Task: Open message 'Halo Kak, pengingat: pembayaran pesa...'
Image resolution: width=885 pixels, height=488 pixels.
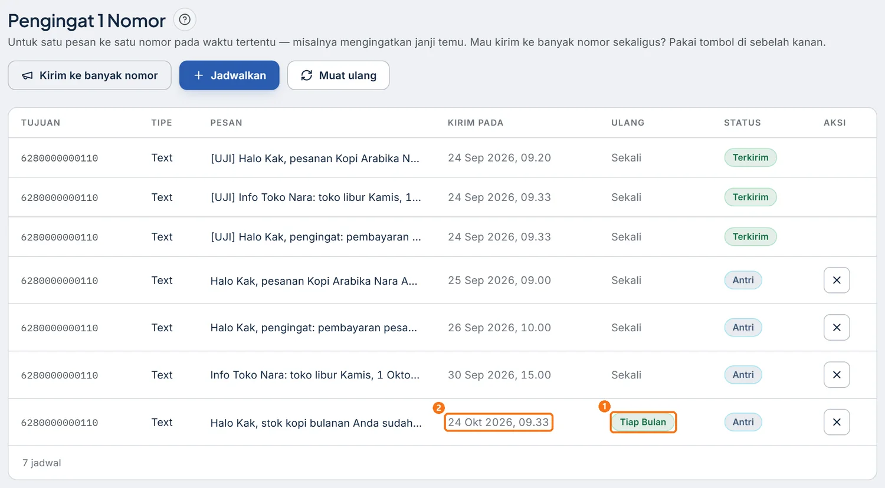Action: [x=314, y=328]
